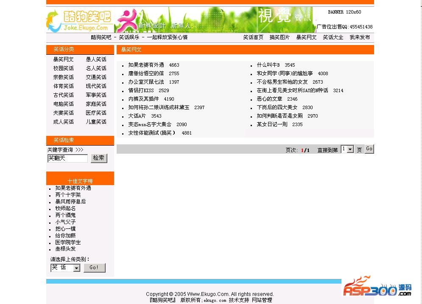Open the 笑话大全 navigation link
The width and height of the screenshot is (422, 304).
coord(333,37)
